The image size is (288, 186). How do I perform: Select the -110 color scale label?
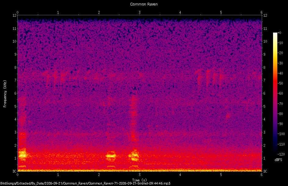[x=281, y=144]
